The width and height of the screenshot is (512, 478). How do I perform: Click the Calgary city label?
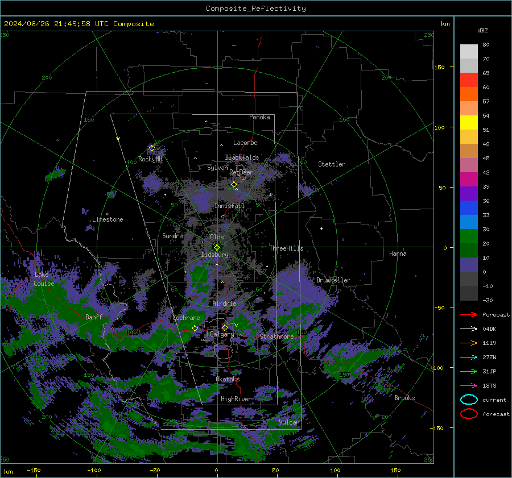[222, 334]
